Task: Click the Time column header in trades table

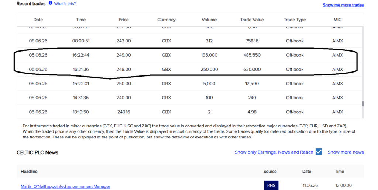Action: coord(81,20)
